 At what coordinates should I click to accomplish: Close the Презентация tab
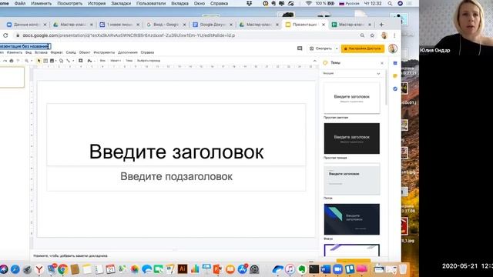(324, 25)
